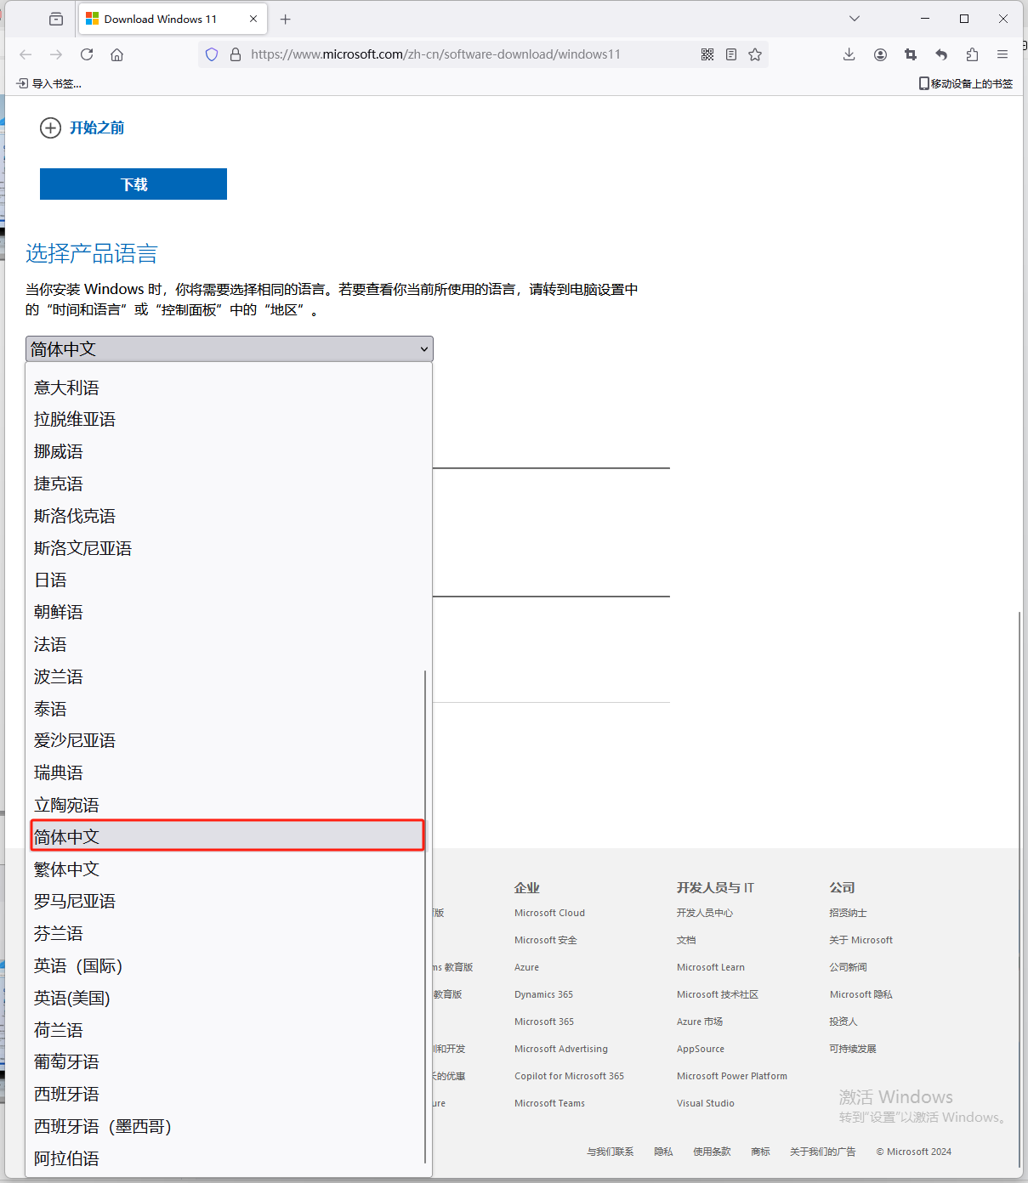Click the tracking protection shield icon
This screenshot has width=1028, height=1183.
pyautogui.click(x=212, y=54)
